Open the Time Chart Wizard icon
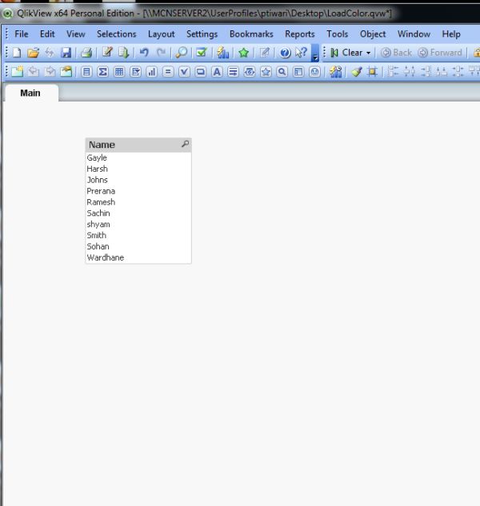Image resolution: width=480 pixels, height=506 pixels. (x=336, y=71)
